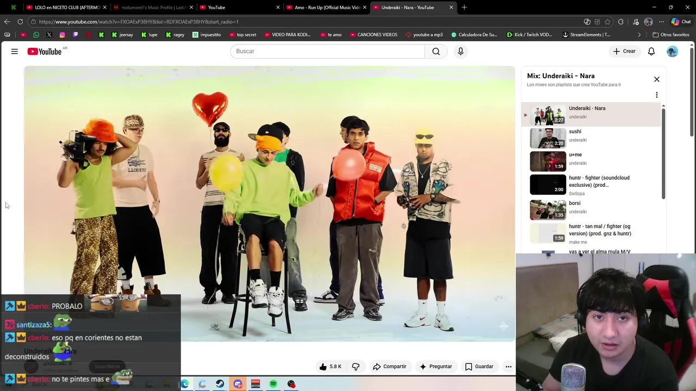Image resolution: width=696 pixels, height=391 pixels.
Task: Open the Mix playlist three-dot options
Action: pos(657,95)
